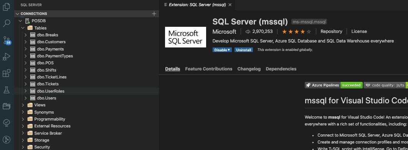Expand the Storage folder

23,140
